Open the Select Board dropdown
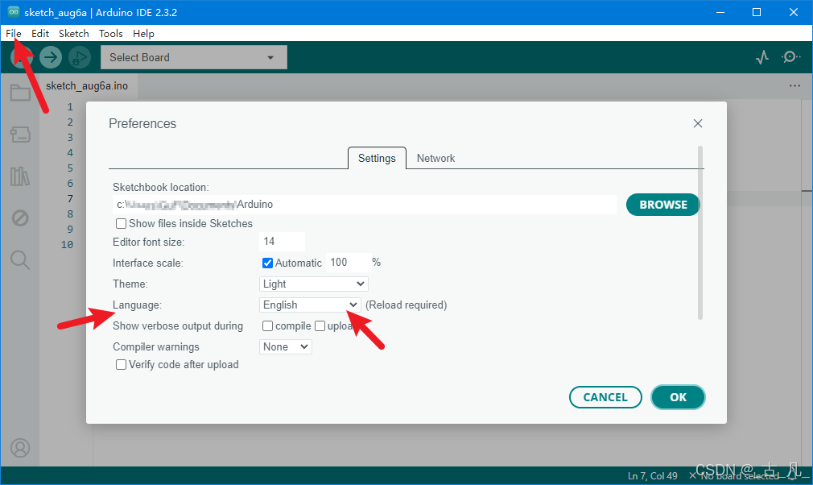This screenshot has width=813, height=485. click(x=194, y=57)
